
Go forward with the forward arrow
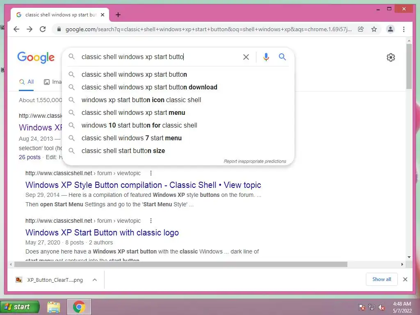pyautogui.click(x=30, y=29)
